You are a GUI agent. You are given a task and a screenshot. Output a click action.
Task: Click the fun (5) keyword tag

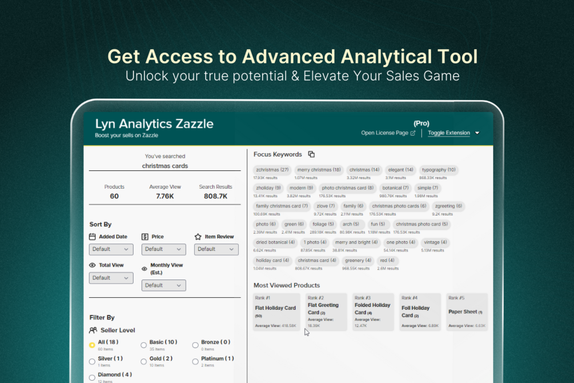(378, 224)
